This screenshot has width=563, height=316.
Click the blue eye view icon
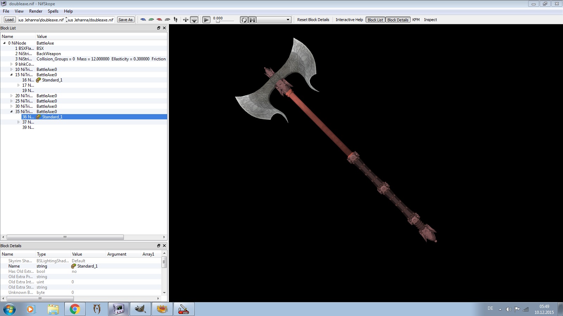[143, 20]
